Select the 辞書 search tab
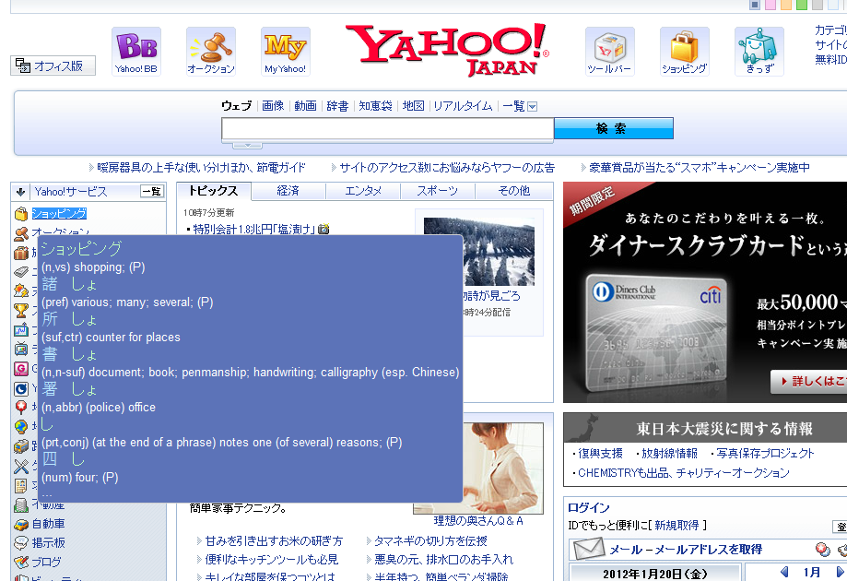 (x=337, y=106)
